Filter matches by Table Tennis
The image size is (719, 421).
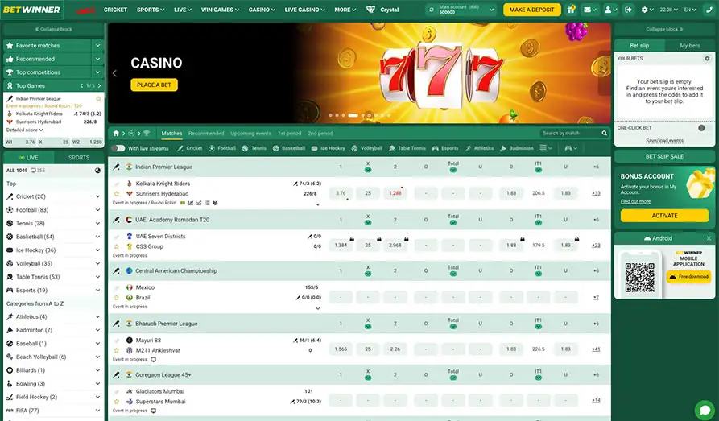407,148
